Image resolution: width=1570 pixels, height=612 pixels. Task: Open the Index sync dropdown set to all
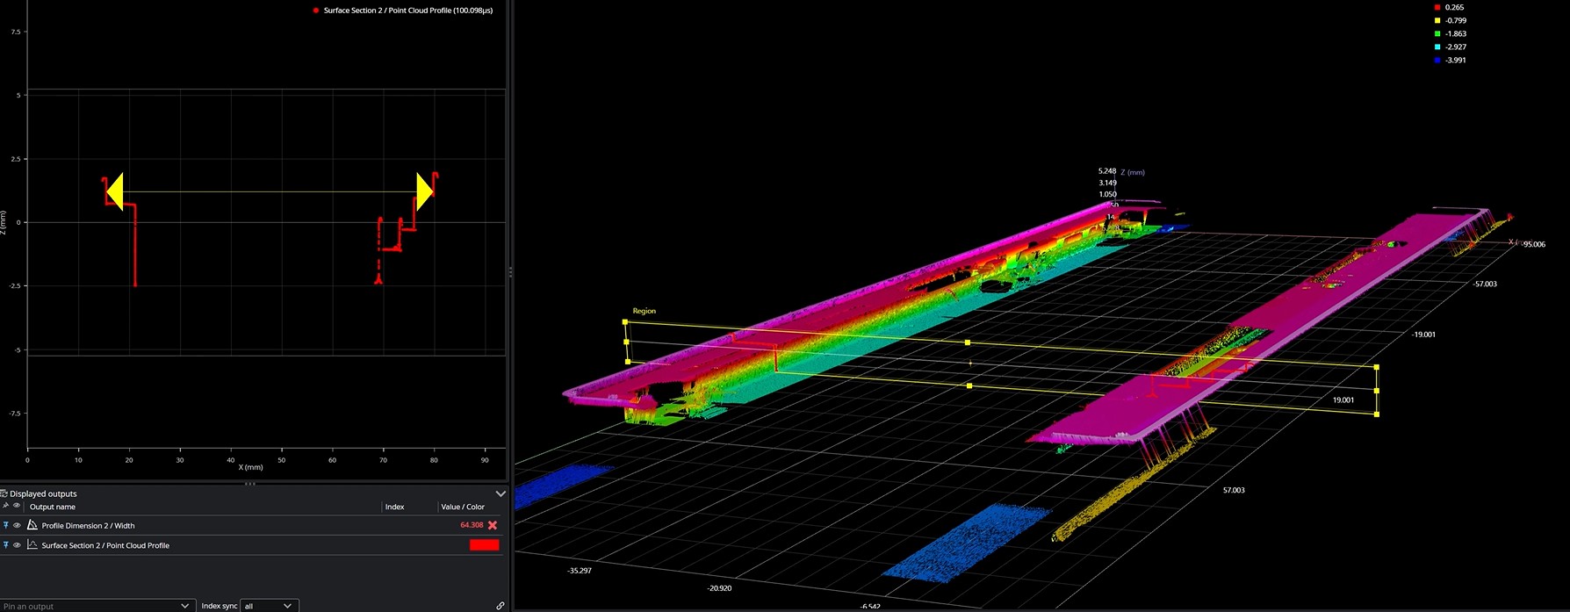pyautogui.click(x=269, y=606)
